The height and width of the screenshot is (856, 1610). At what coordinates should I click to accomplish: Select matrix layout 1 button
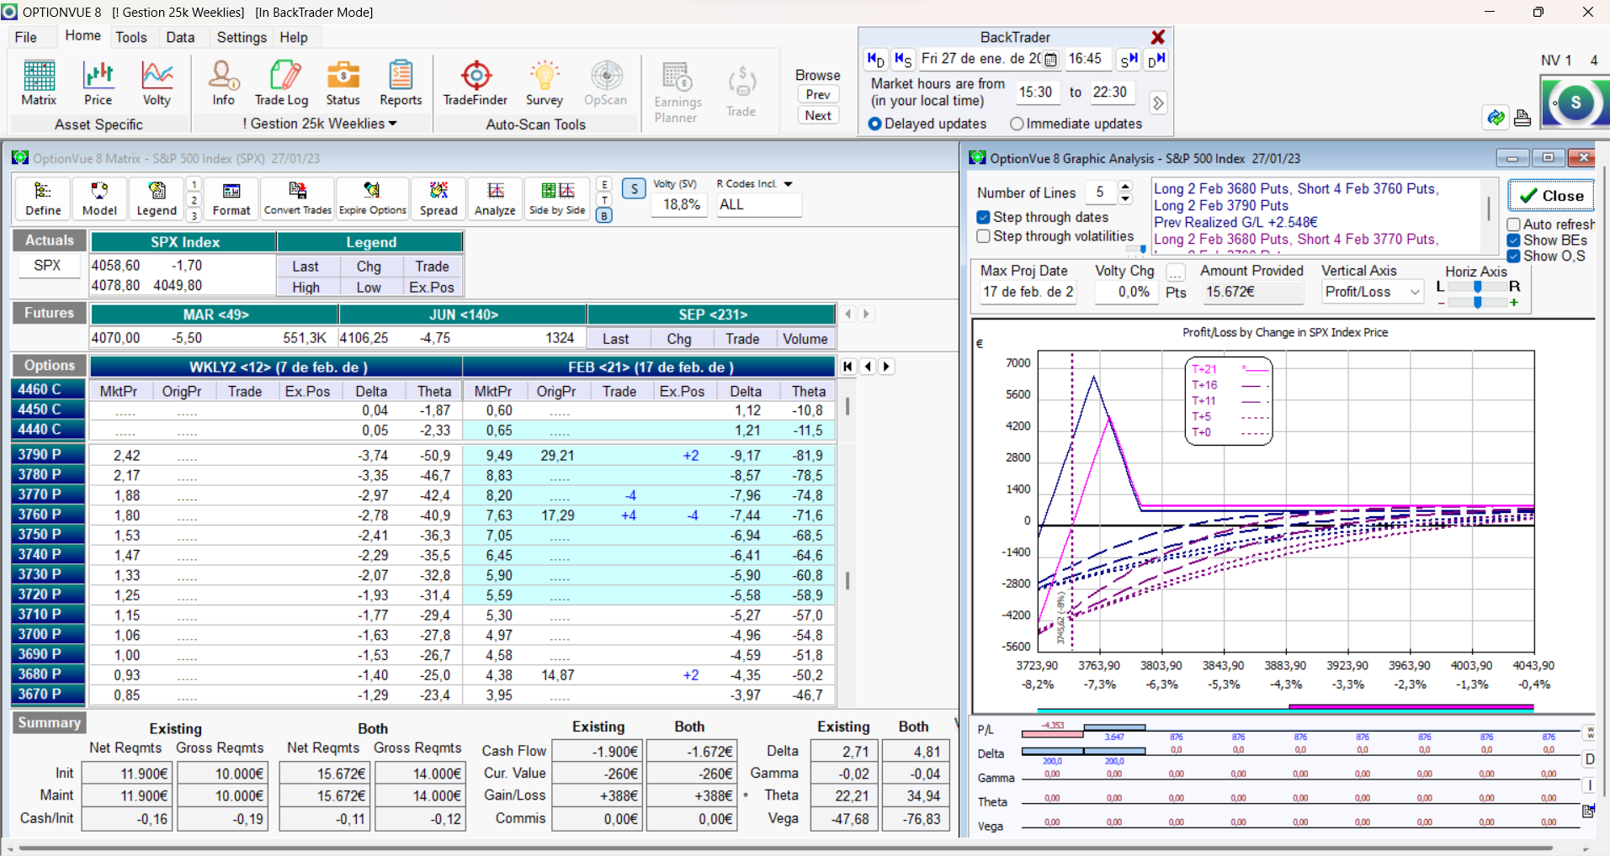(194, 185)
